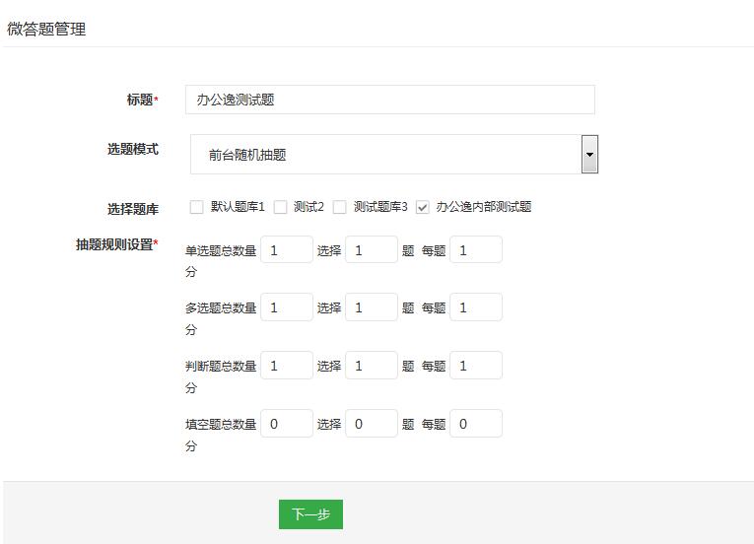The height and width of the screenshot is (544, 754).
Task: Click the 判断题总数量 label text
Action: pyautogui.click(x=221, y=366)
